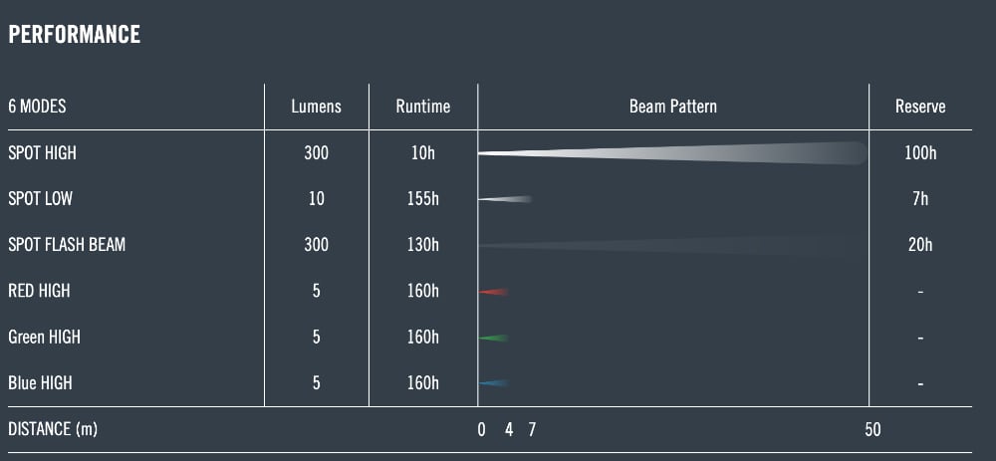Viewport: 996px width, 461px height.
Task: Click the red beam pattern icon
Action: pyautogui.click(x=494, y=292)
